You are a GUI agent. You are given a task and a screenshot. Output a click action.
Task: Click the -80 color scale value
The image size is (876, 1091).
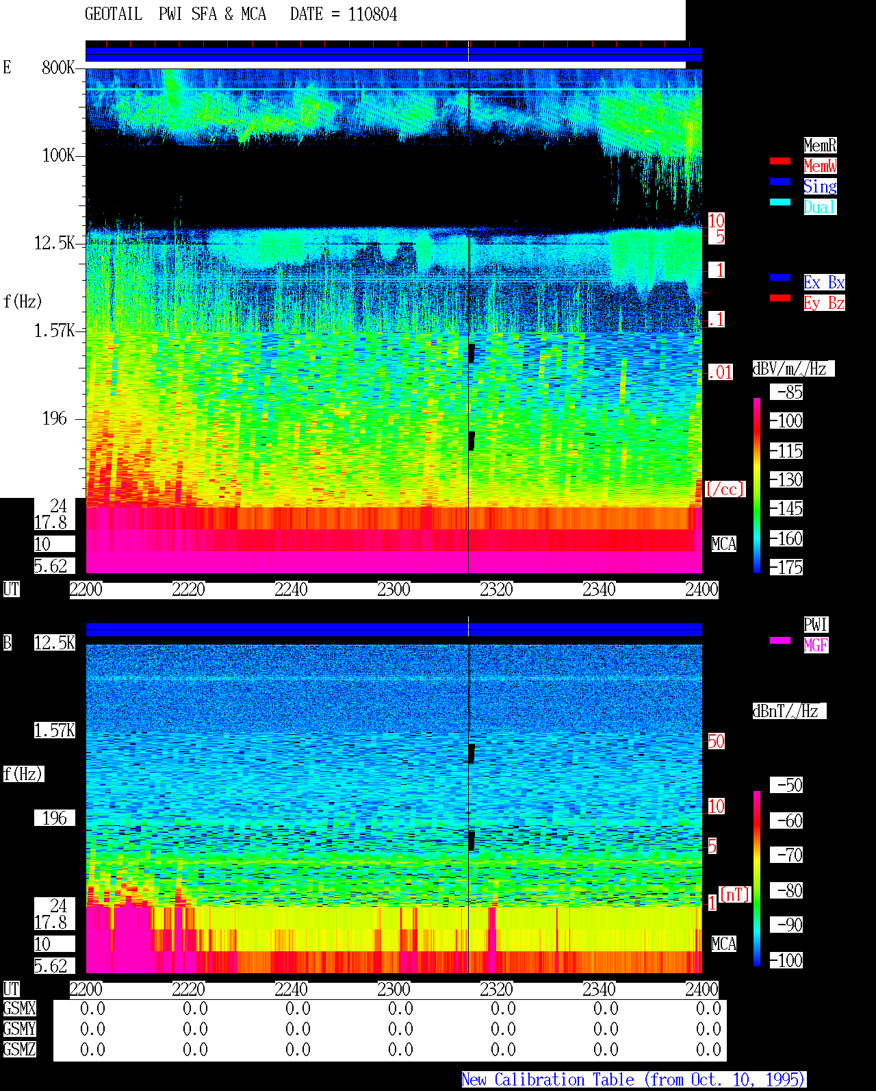pos(787,890)
